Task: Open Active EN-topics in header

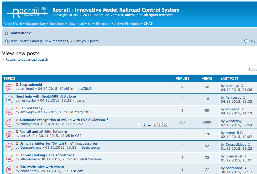Action: [127, 24]
